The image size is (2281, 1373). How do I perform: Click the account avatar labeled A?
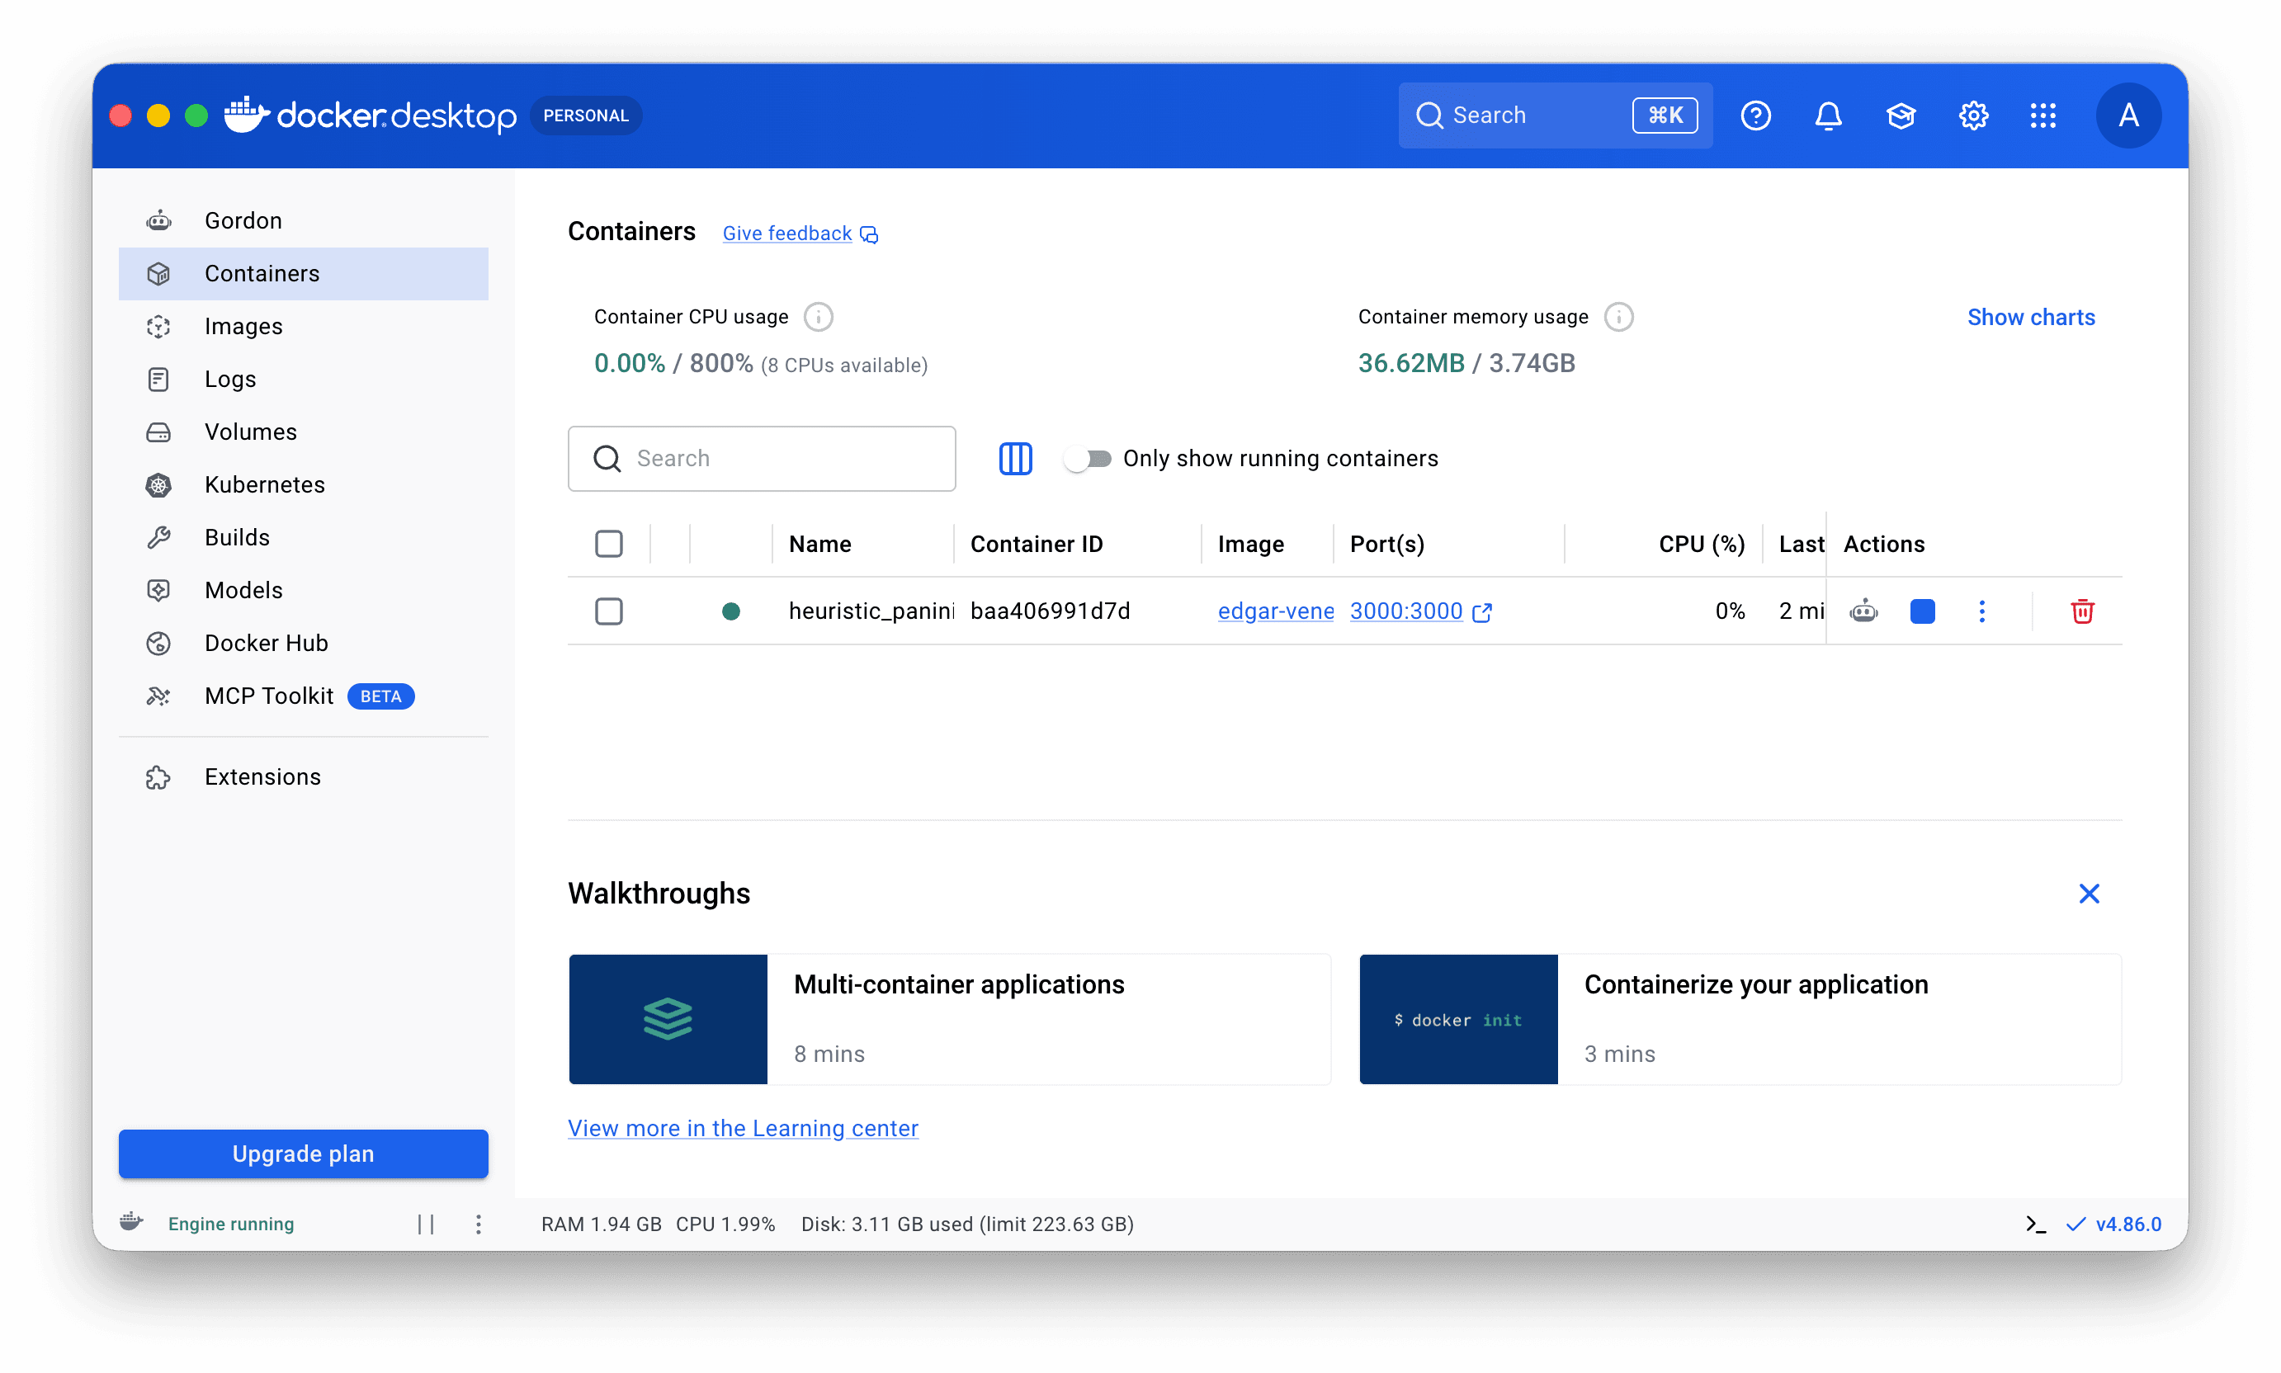[x=2128, y=116]
